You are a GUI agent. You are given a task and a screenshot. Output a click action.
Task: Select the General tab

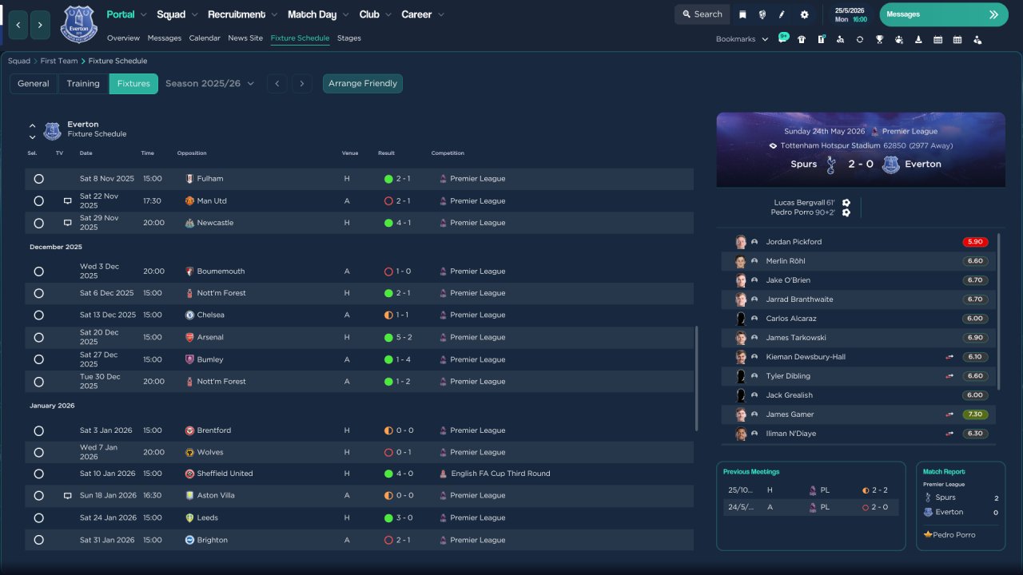click(34, 84)
